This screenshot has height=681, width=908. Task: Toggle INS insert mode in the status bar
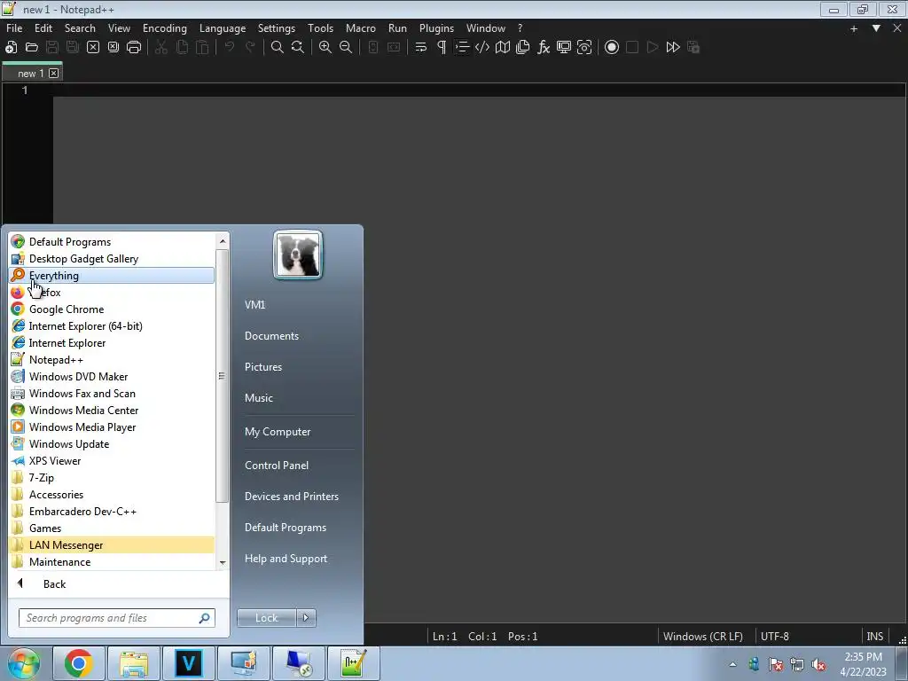click(x=874, y=637)
